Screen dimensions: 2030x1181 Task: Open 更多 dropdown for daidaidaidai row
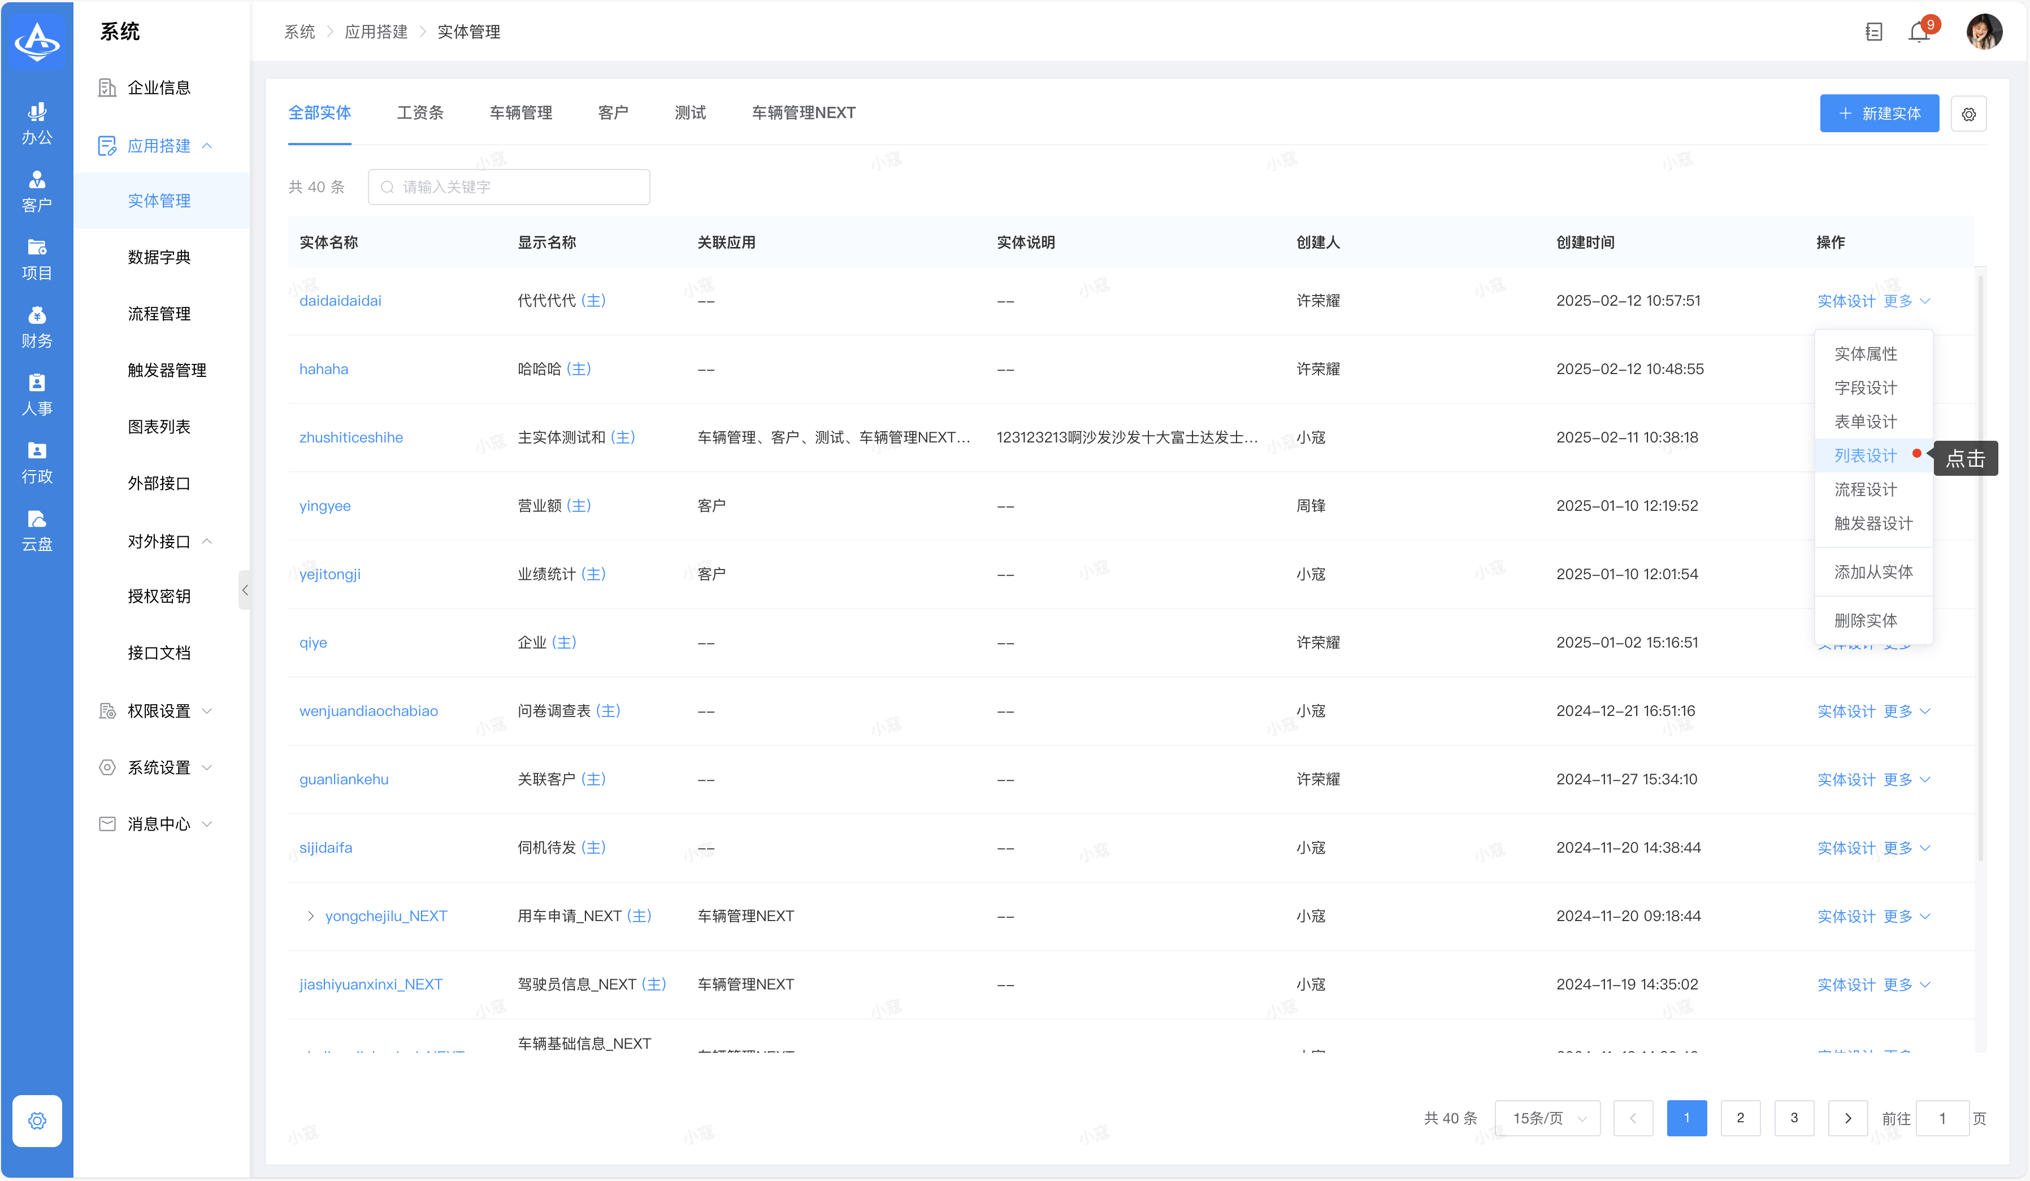point(1906,301)
